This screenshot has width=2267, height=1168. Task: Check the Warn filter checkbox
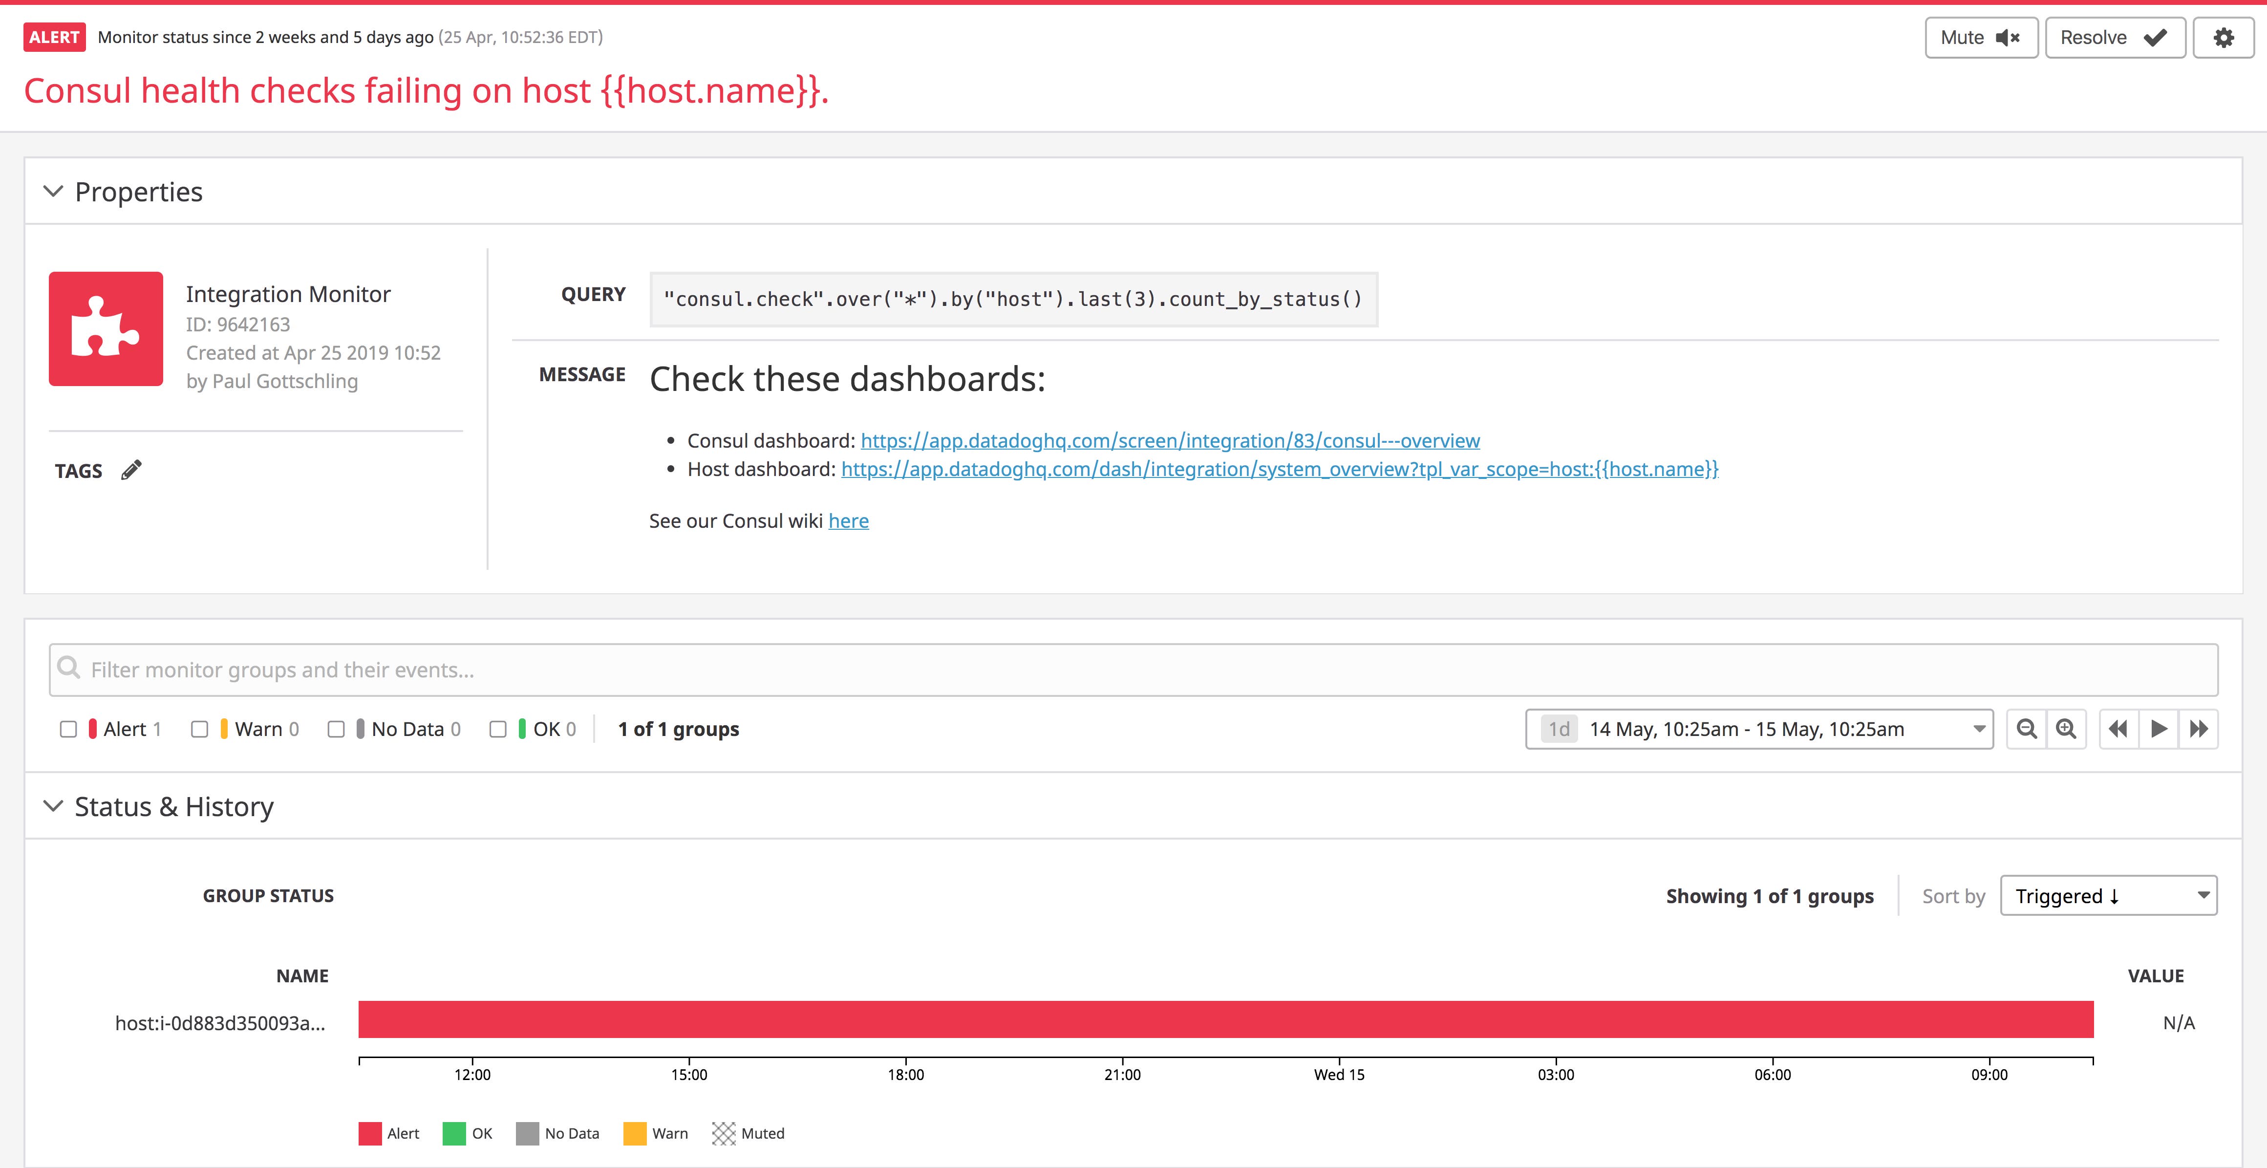pos(200,729)
